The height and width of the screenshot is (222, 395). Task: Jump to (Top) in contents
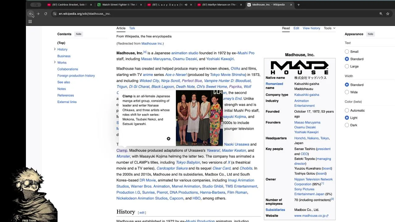[61, 43]
